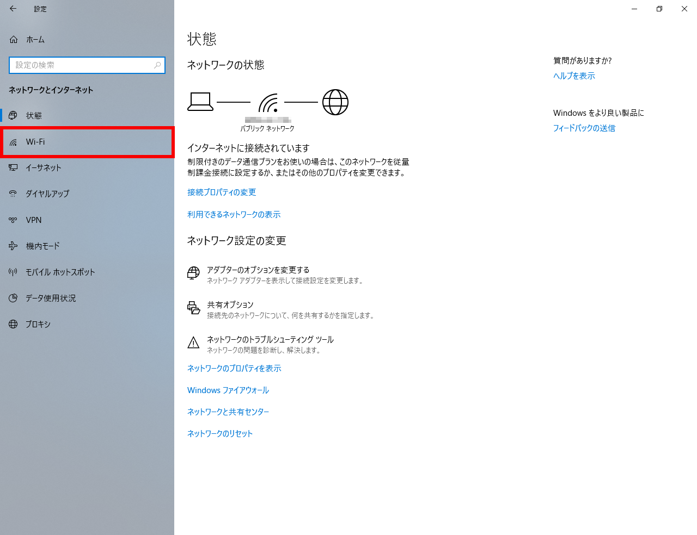Click the イーサネット monitor icon
The image size is (697, 535).
13,167
